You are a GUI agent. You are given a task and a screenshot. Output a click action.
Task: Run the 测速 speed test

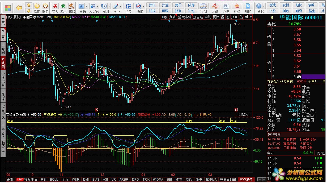(x=45, y=8)
